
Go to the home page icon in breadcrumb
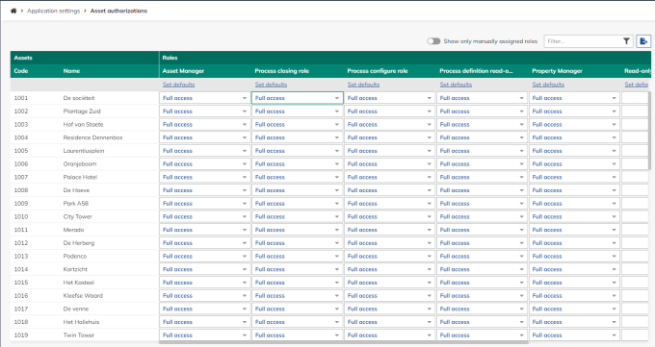(13, 11)
